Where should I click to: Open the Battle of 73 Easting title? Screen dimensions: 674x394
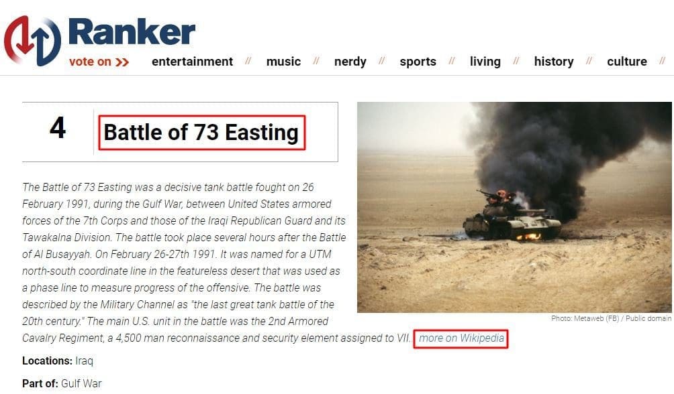(x=201, y=132)
